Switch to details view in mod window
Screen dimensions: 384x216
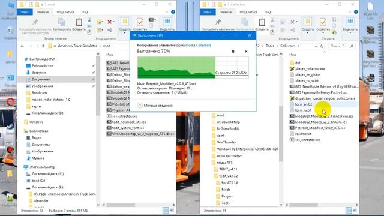pyautogui.click(x=166, y=211)
